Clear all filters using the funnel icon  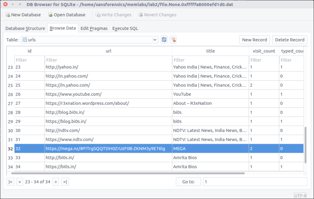point(173,40)
